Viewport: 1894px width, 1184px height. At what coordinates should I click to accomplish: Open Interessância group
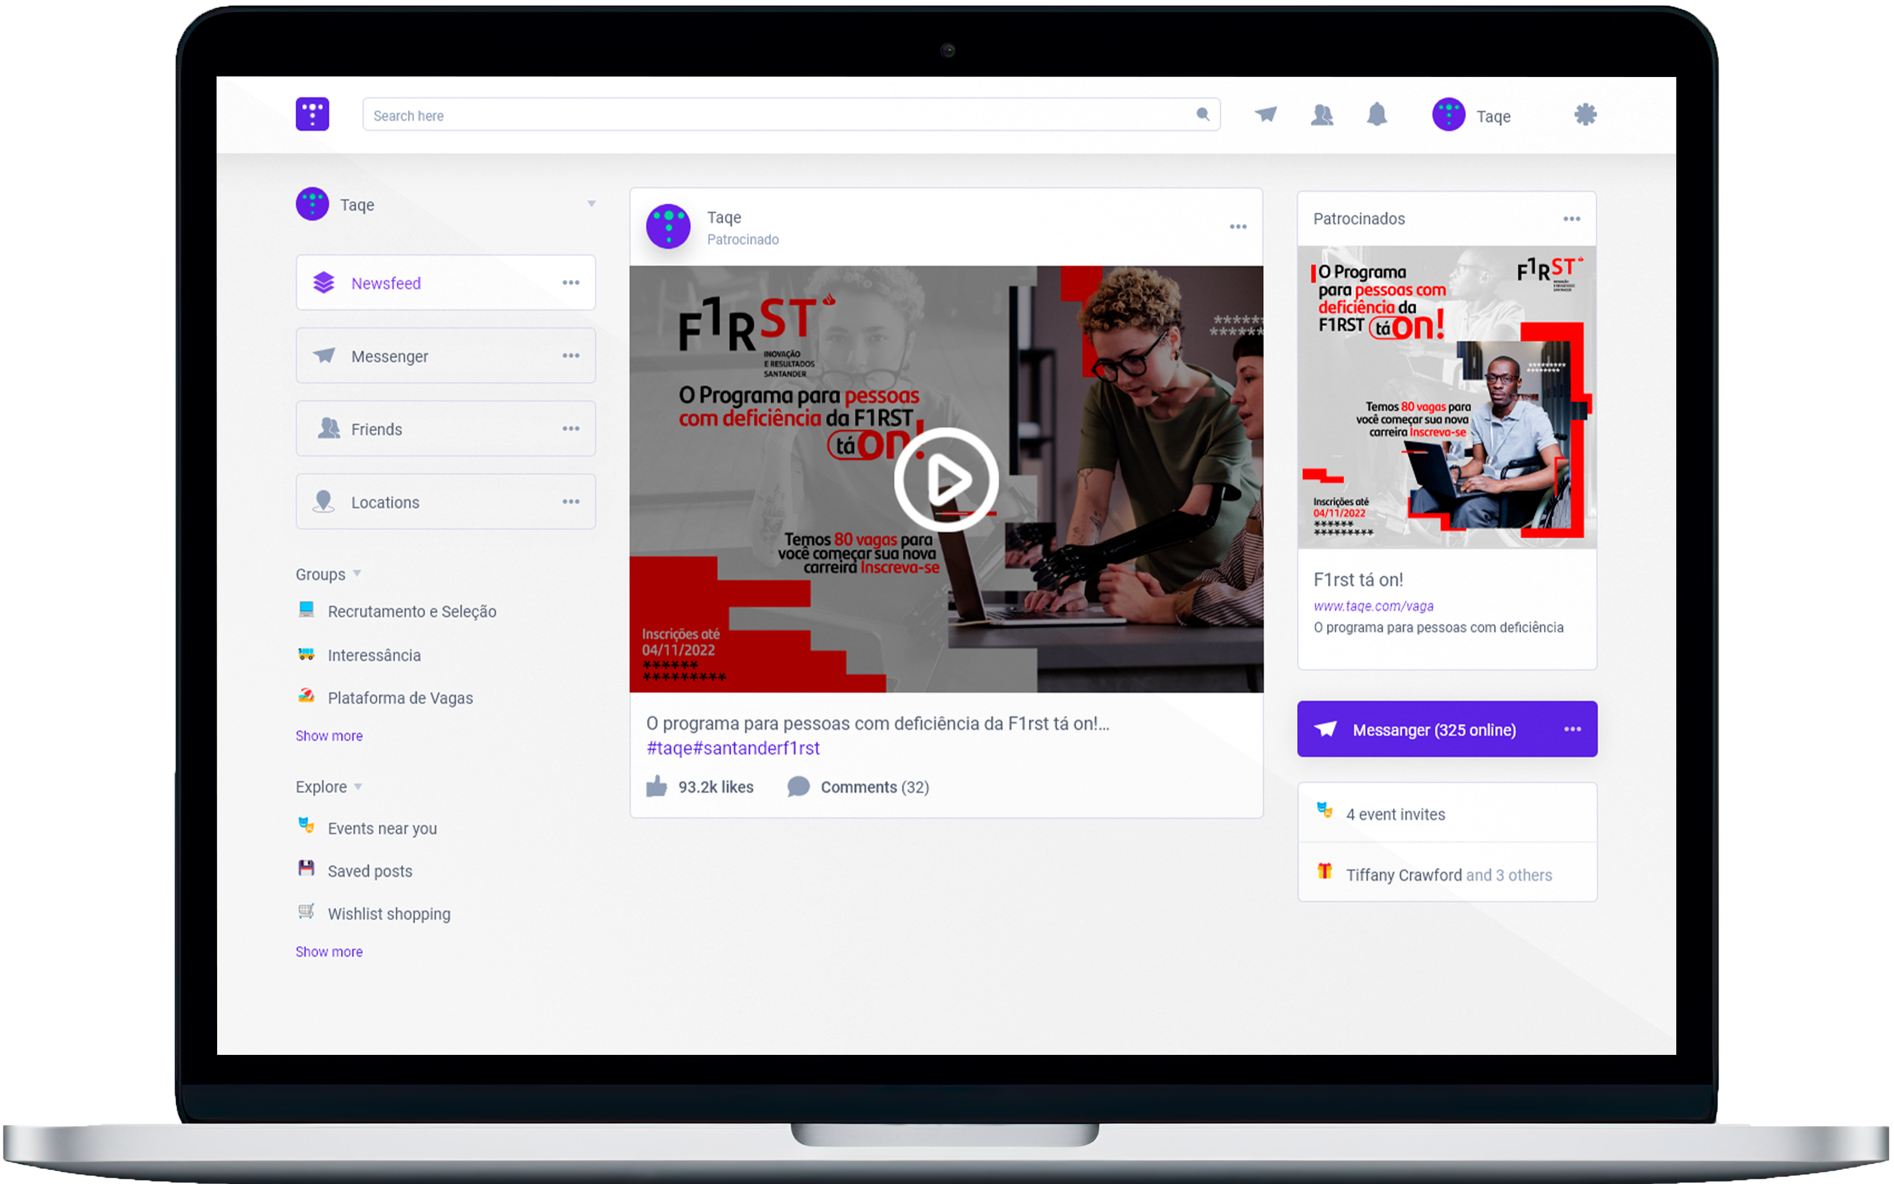[x=373, y=655]
